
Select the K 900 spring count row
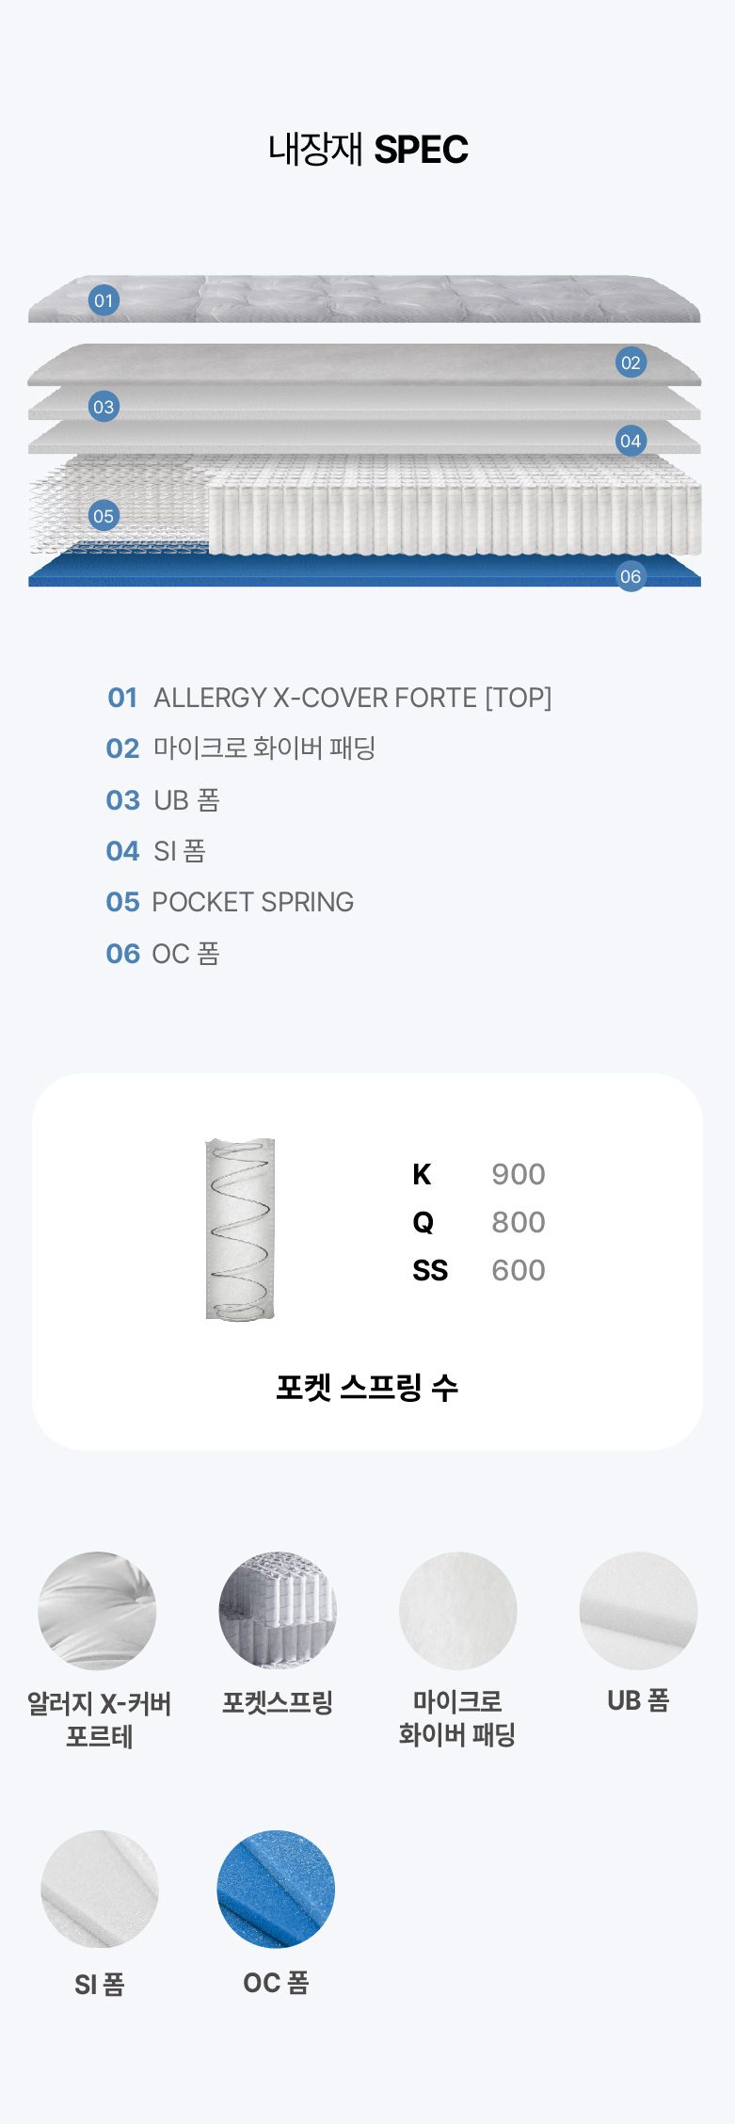tap(479, 1174)
